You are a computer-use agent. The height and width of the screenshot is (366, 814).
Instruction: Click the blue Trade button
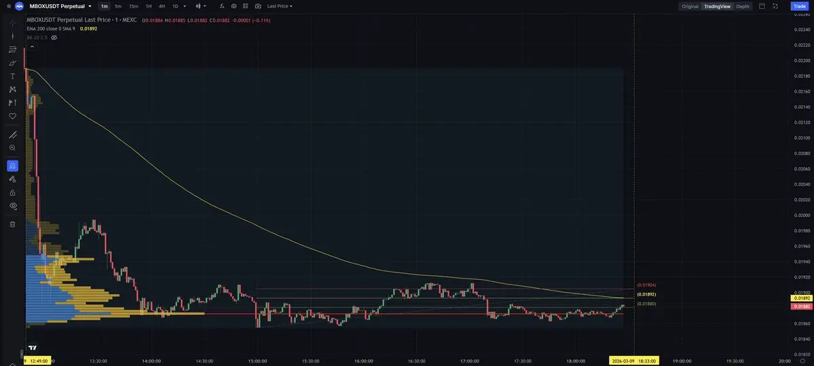[800, 6]
